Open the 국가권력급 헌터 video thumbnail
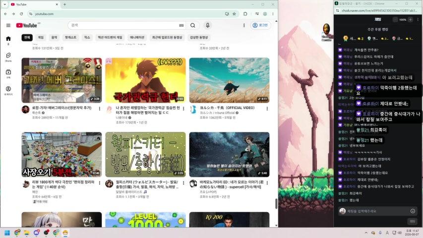Image resolution: width=423 pixels, height=238 pixels. coord(145,80)
